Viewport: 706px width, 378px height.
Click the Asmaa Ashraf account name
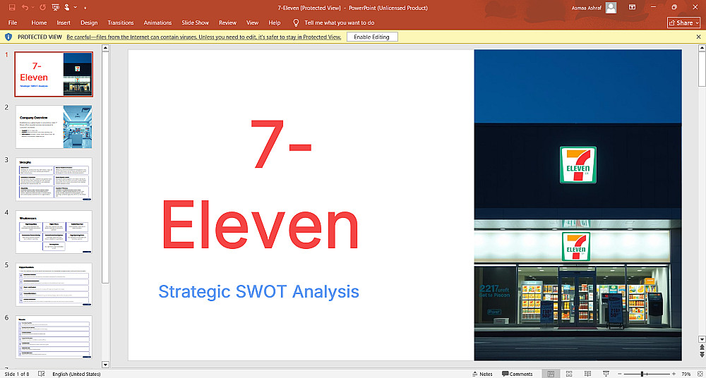(x=585, y=8)
